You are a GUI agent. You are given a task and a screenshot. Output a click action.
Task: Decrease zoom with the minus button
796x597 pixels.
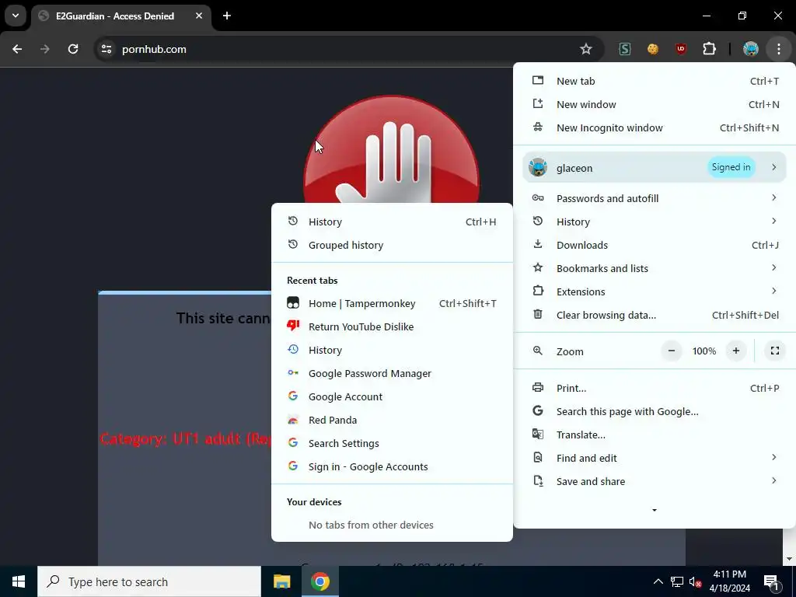(671, 351)
